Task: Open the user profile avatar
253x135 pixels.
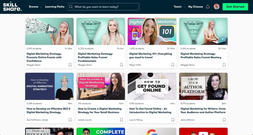Action: 217,7
